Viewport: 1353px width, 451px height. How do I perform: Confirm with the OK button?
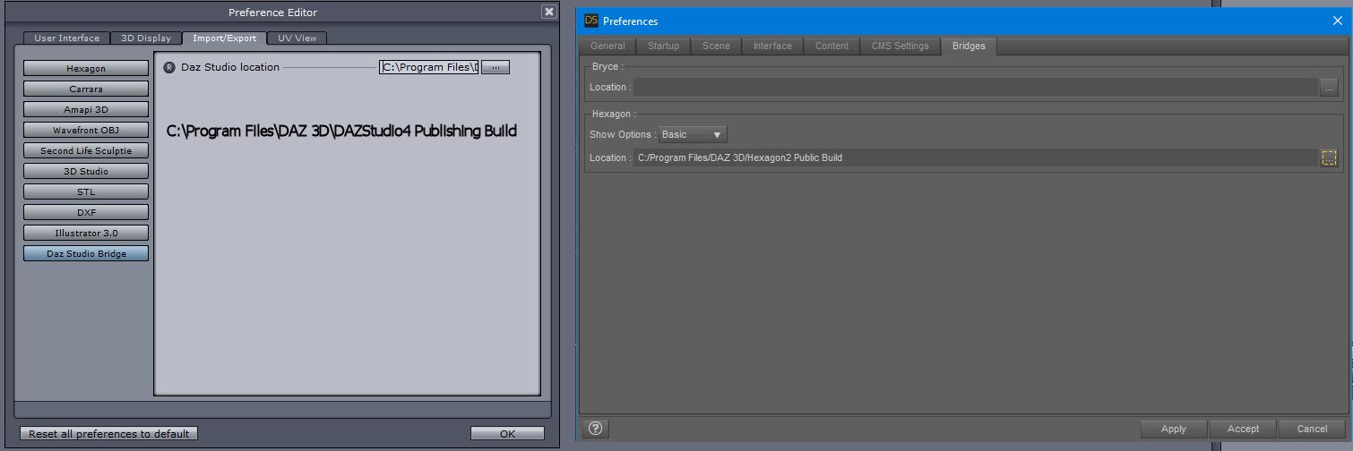[x=507, y=433]
